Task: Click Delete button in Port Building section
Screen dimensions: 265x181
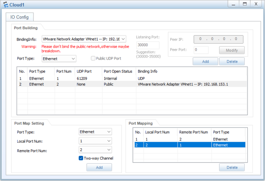Action: tap(232, 62)
